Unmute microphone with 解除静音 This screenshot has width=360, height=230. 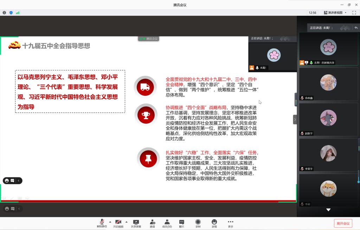coord(102,223)
